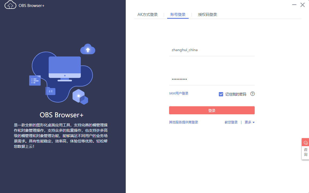This screenshot has height=193, width=309.
Task: Click the red 登录 button
Action: click(x=212, y=110)
